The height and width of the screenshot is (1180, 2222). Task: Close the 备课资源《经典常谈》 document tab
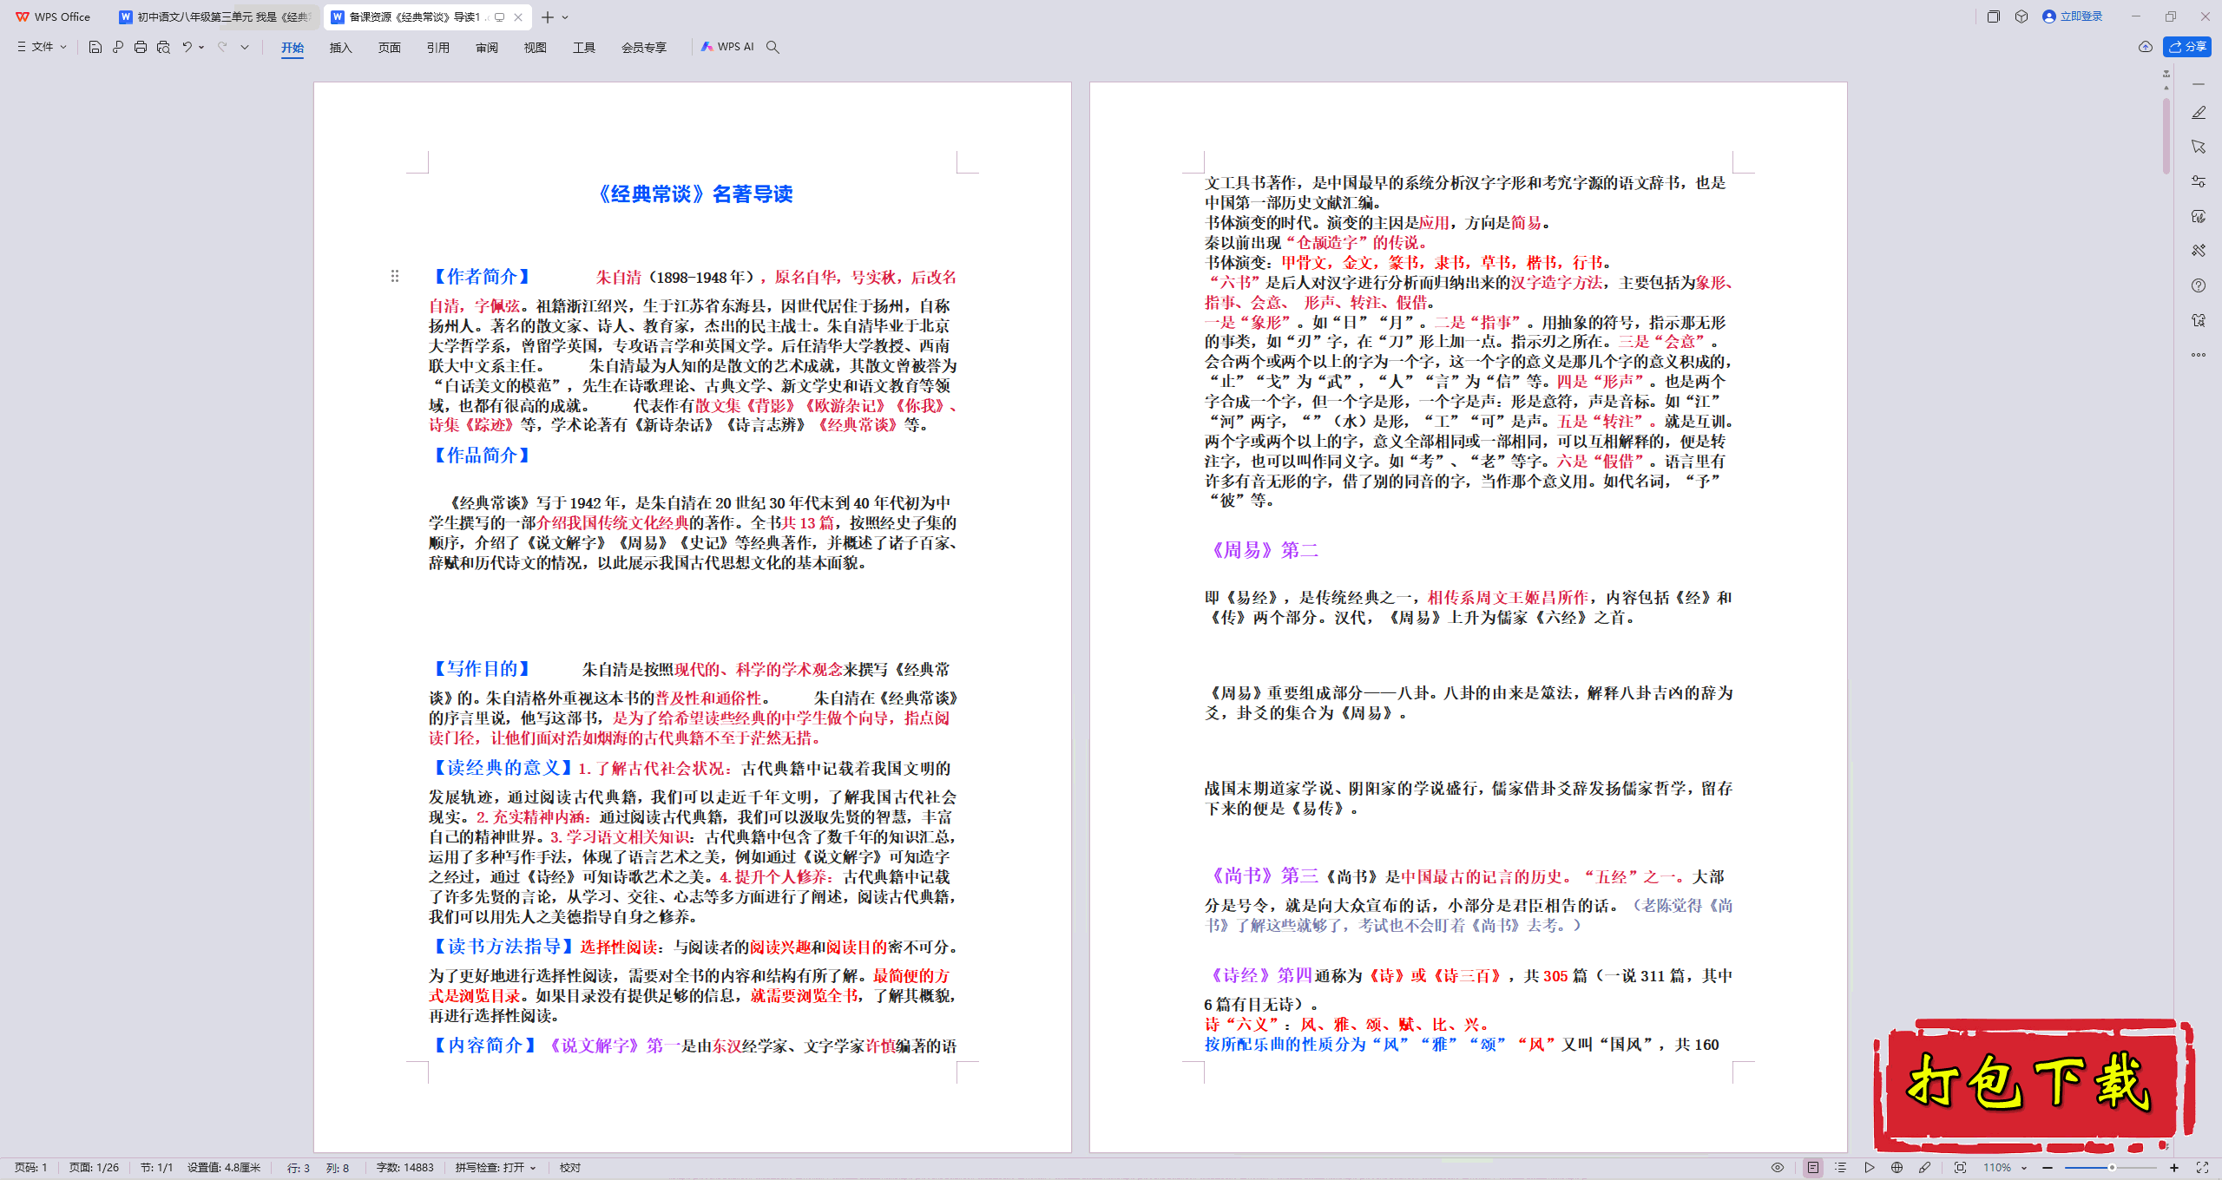(x=518, y=16)
